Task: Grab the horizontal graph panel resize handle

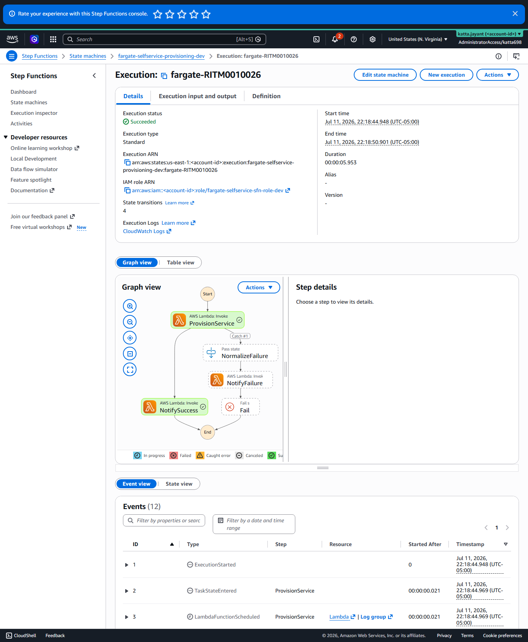Action: (322, 468)
